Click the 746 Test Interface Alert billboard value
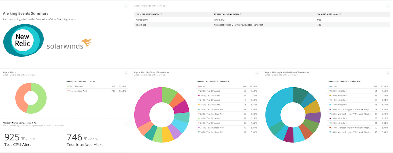 coord(75,137)
